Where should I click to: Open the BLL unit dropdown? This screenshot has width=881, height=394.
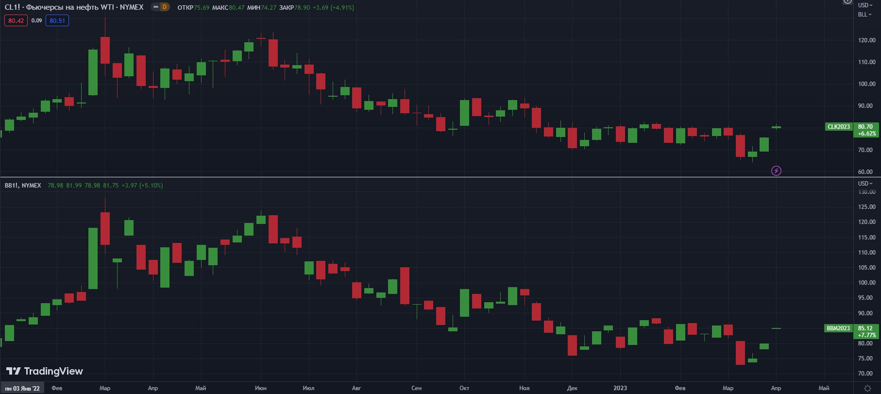(x=864, y=15)
